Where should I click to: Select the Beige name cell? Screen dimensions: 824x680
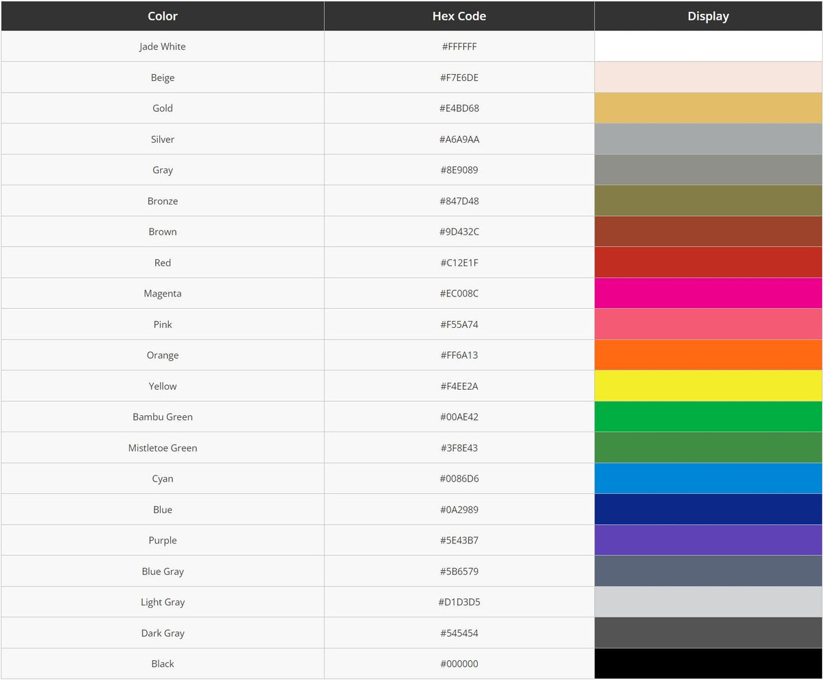pos(163,78)
